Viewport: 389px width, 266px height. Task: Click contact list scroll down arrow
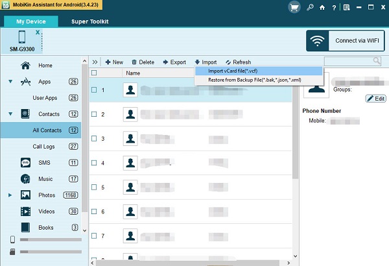click(x=295, y=256)
